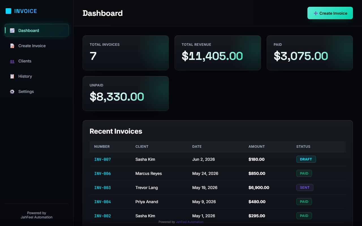Click the DRAFT status badge for INV-007
This screenshot has width=362, height=226.
306,159
